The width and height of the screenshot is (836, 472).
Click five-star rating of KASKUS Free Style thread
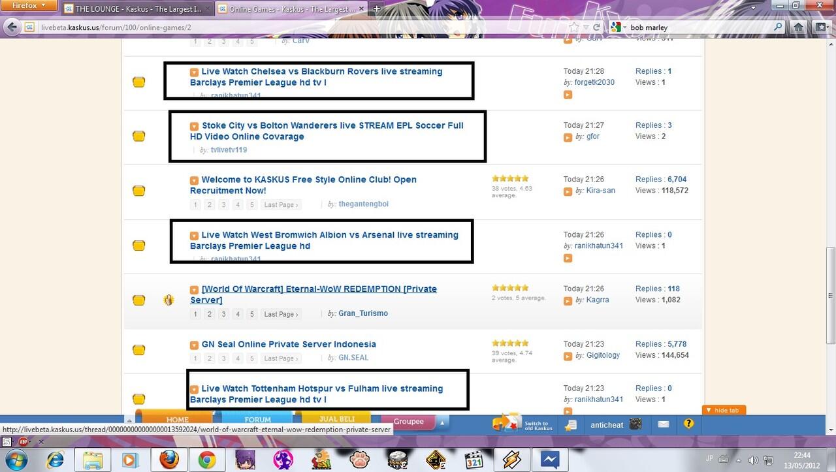pos(510,178)
